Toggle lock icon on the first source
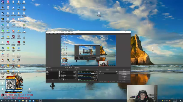183x102 pixels. click(x=75, y=71)
